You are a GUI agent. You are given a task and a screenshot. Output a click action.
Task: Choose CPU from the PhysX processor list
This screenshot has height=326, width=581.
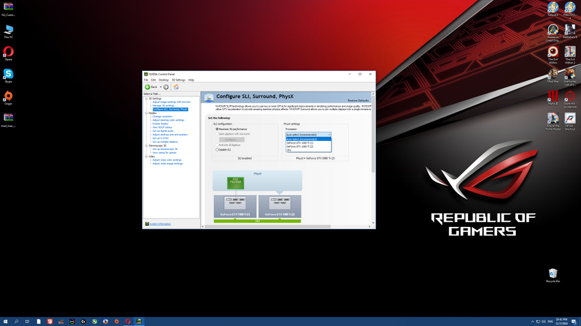tap(289, 150)
